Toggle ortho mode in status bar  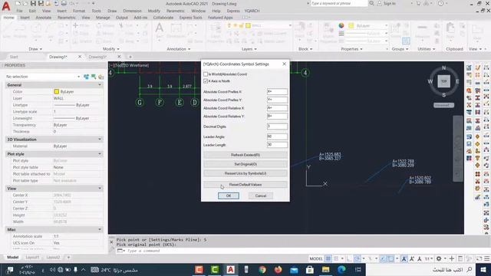349,258
